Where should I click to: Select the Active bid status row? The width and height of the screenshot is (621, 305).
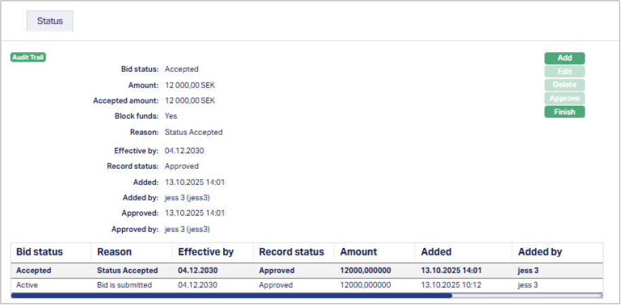point(27,285)
